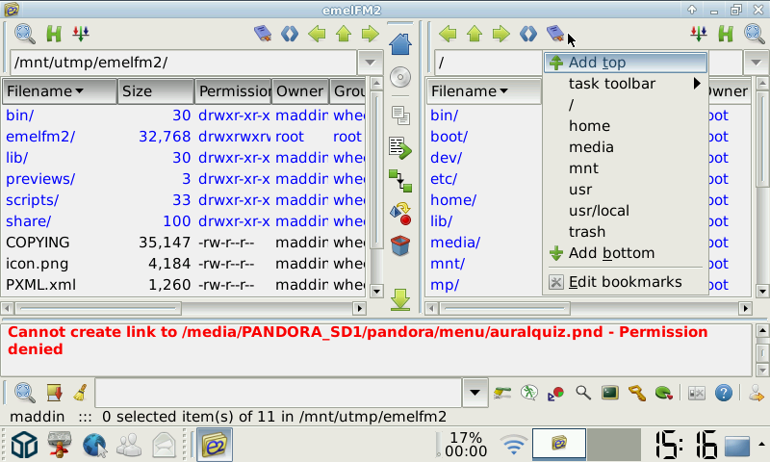
Task: Select Add bottom bookmark entry
Action: point(626,253)
